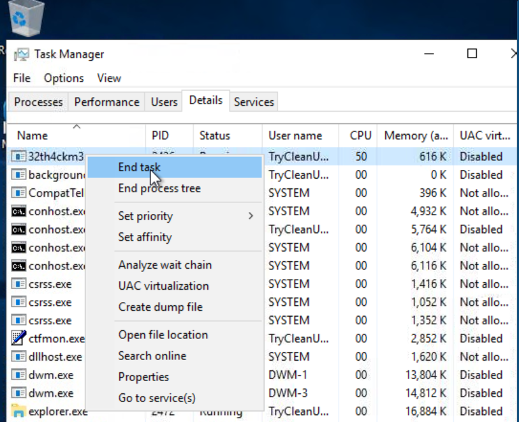Sort by the Status column header
This screenshot has height=422, width=519.
click(x=228, y=135)
